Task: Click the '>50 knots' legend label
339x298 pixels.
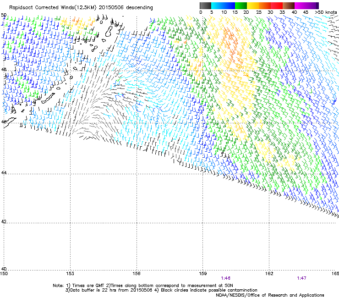Action: pos(326,12)
